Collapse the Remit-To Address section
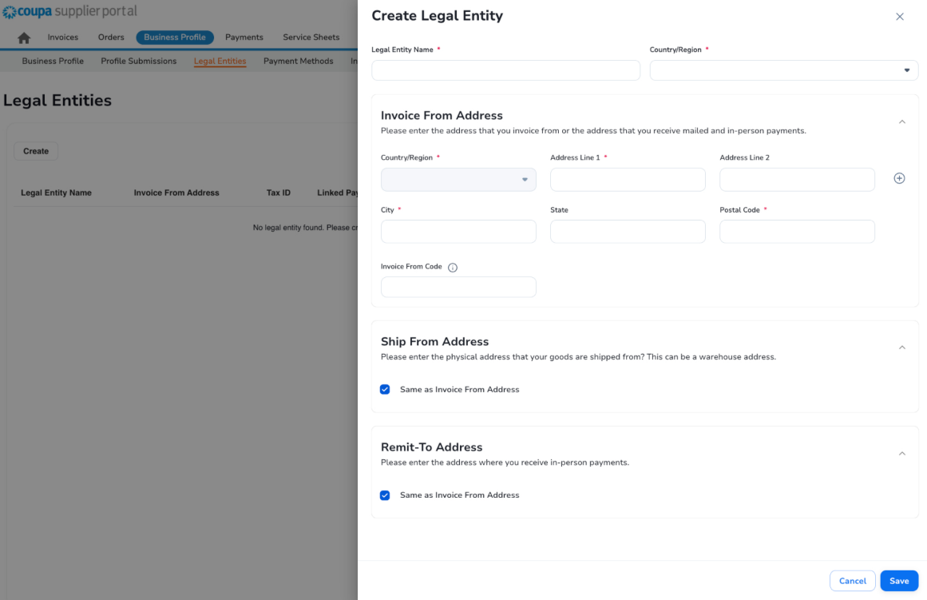The width and height of the screenshot is (927, 600). coord(902,453)
